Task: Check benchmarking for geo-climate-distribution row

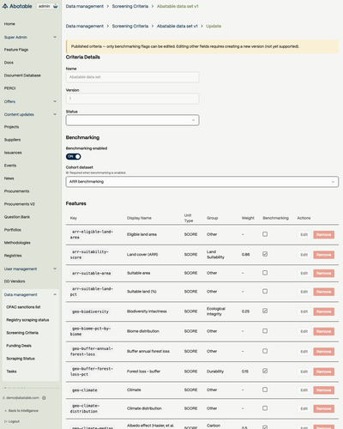Action: pos(265,408)
